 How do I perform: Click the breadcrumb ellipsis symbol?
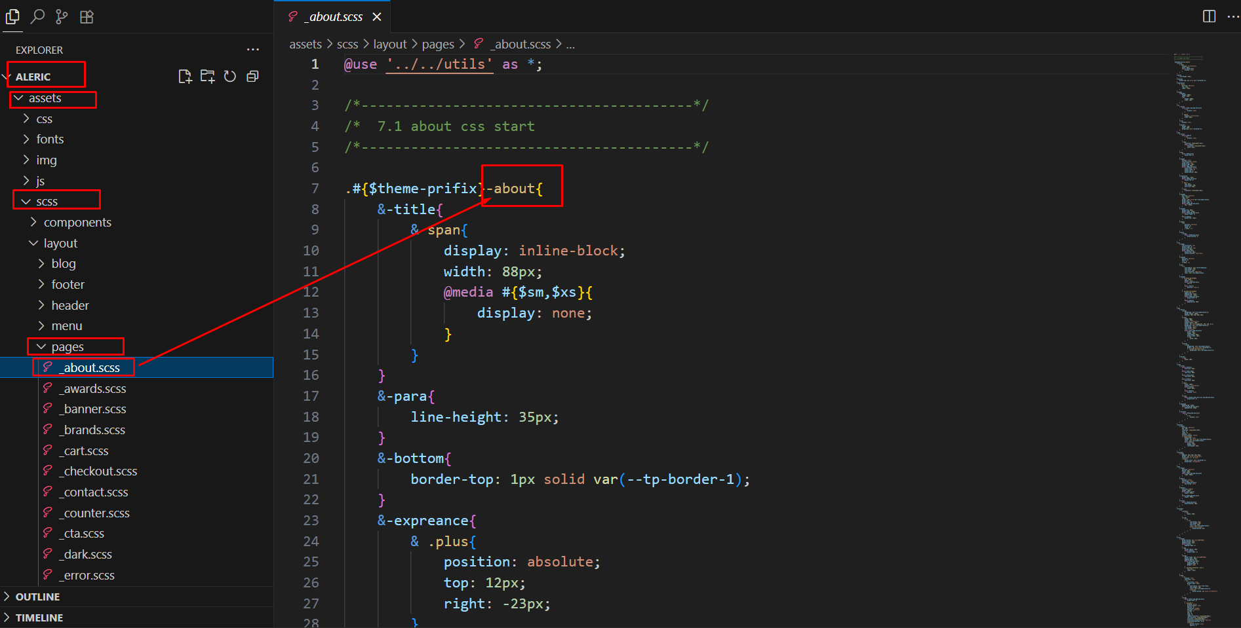coord(570,45)
